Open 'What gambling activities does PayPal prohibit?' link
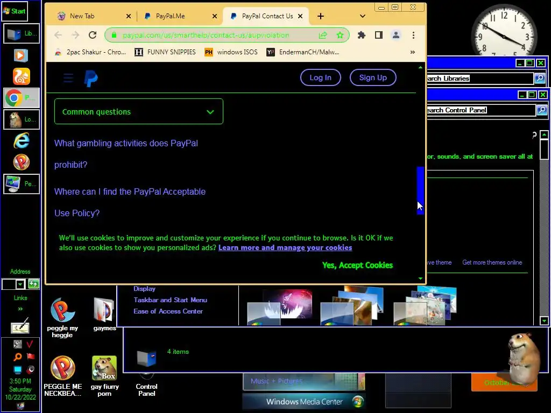This screenshot has width=551, height=413. (126, 154)
